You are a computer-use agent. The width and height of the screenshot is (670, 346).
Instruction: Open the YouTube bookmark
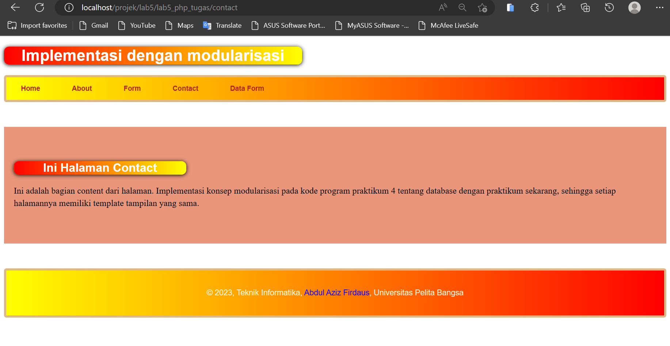point(137,25)
